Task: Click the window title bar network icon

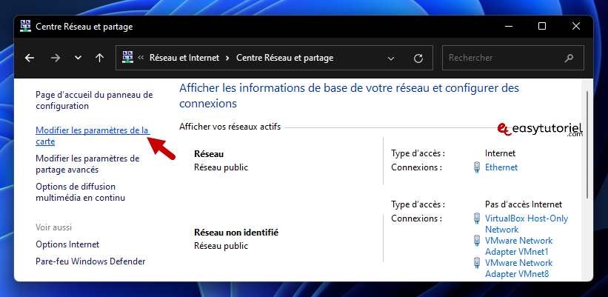Action: [26, 26]
